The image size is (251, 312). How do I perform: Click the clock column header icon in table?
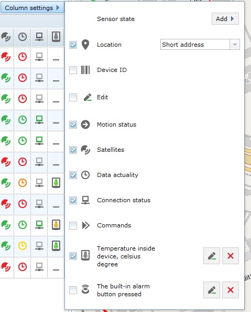pos(23,37)
